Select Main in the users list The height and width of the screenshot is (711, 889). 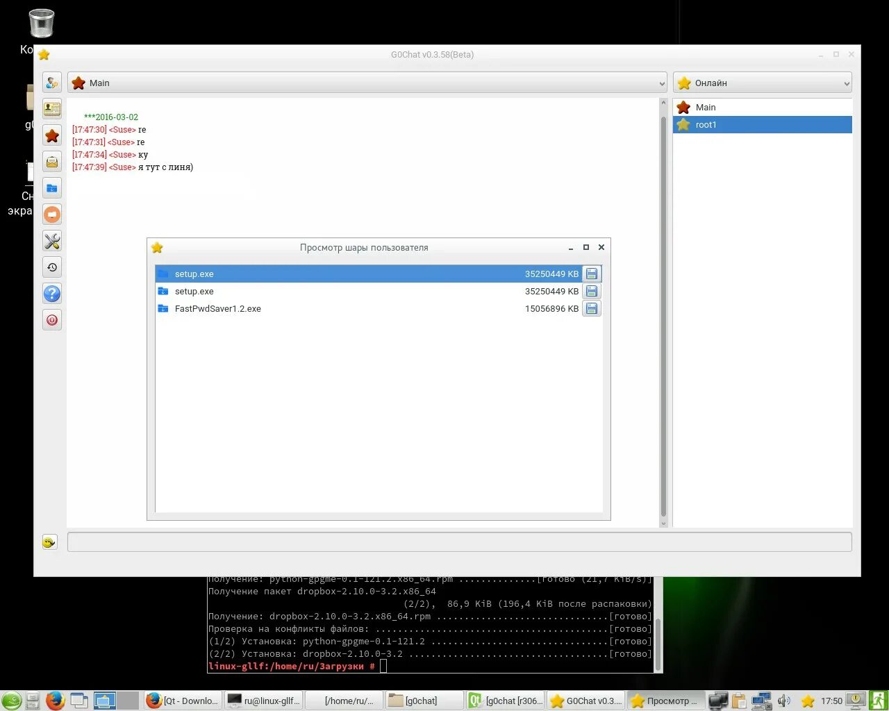pos(763,108)
